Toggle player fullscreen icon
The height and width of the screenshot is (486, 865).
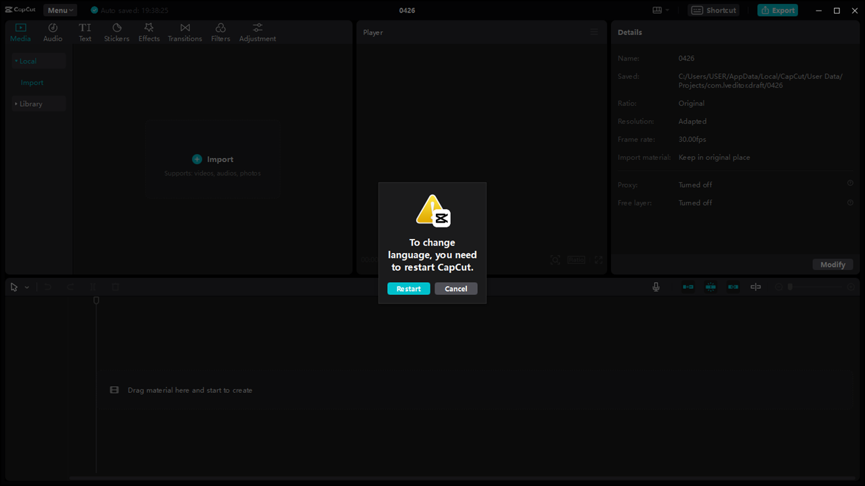pyautogui.click(x=599, y=260)
